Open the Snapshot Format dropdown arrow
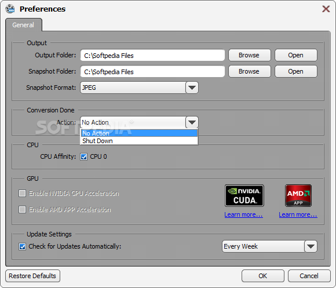The height and width of the screenshot is (288, 336). [x=192, y=88]
